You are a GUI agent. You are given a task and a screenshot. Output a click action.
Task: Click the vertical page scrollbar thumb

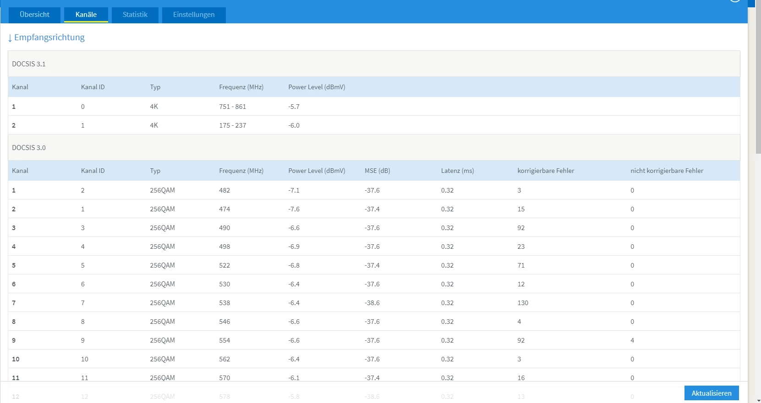click(758, 78)
